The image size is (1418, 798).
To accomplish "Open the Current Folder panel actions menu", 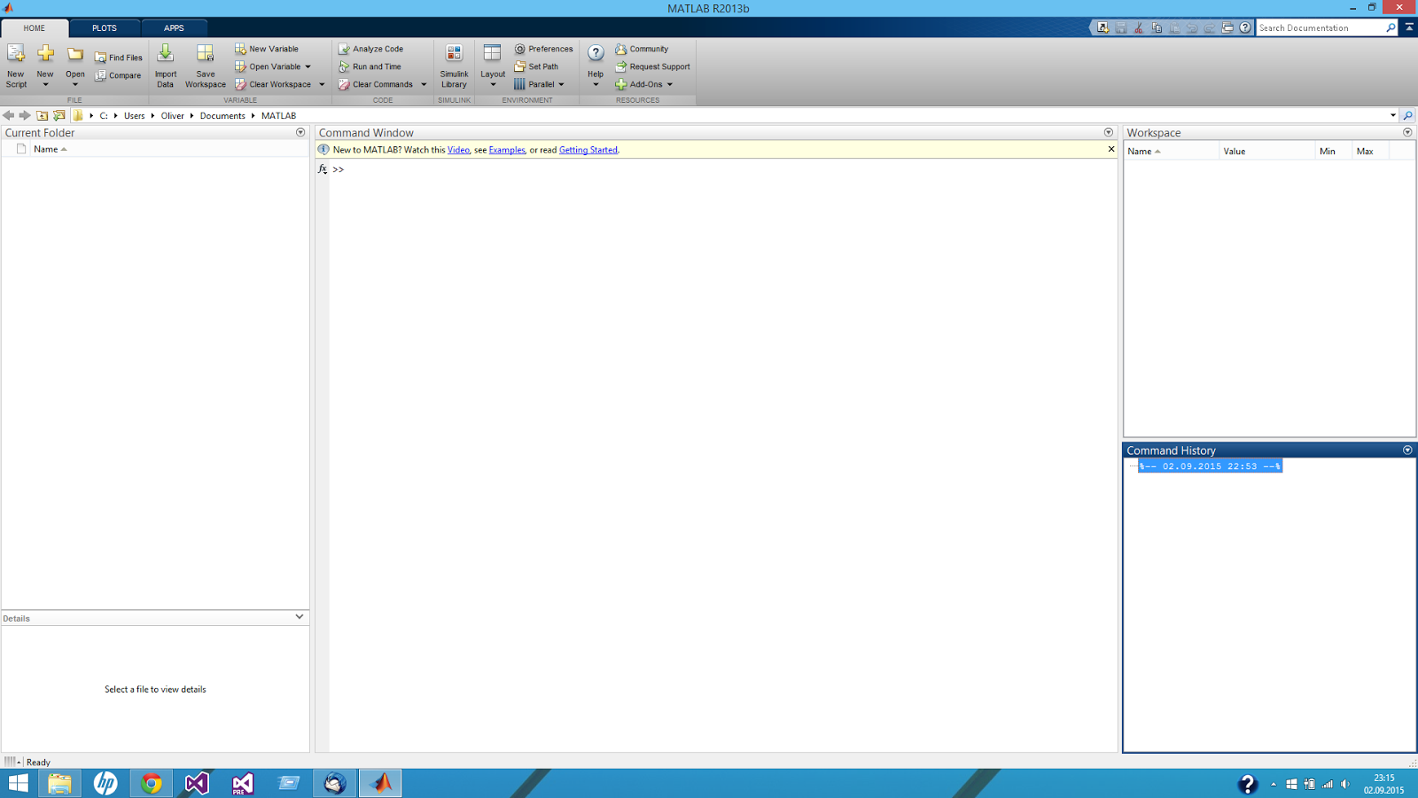I will (300, 132).
